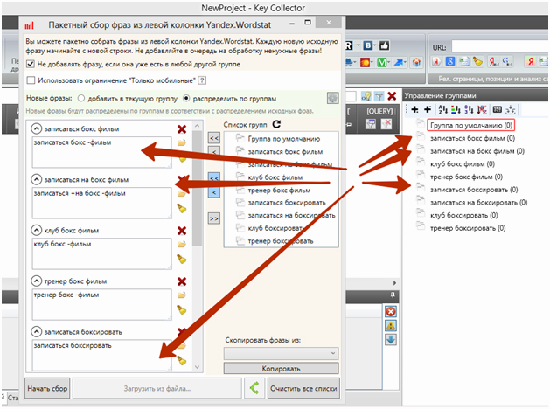
Task: Click red stop icon in lower panel
Action: point(391,312)
